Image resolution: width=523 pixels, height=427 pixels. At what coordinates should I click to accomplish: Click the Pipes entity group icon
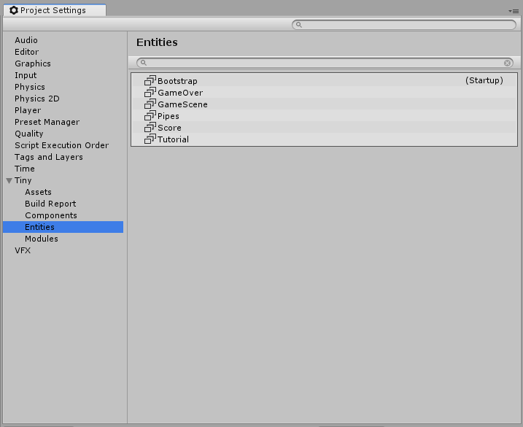click(150, 116)
